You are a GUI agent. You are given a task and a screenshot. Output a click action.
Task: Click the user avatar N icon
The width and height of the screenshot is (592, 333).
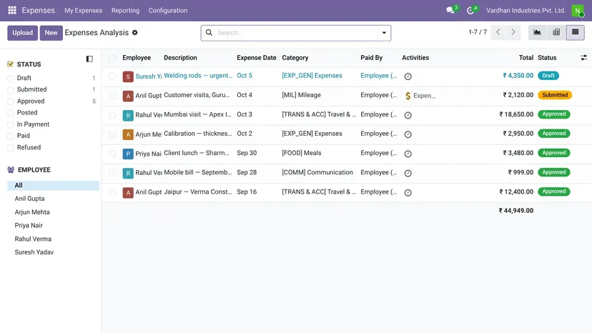click(578, 11)
